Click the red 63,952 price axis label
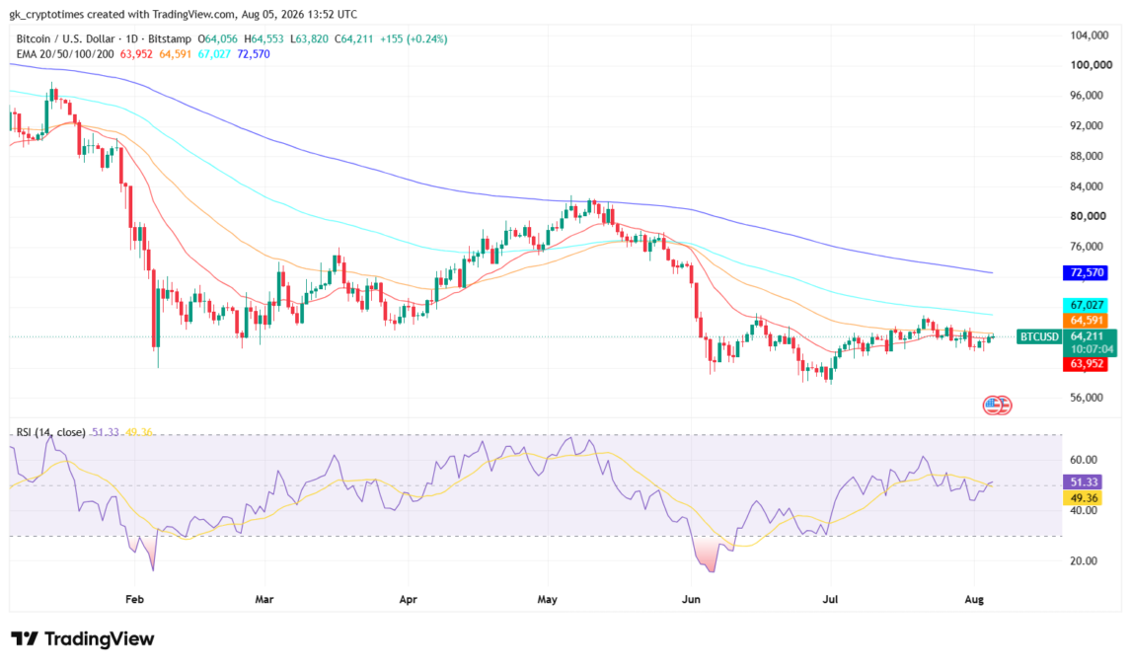1131x666 pixels. tap(1086, 364)
